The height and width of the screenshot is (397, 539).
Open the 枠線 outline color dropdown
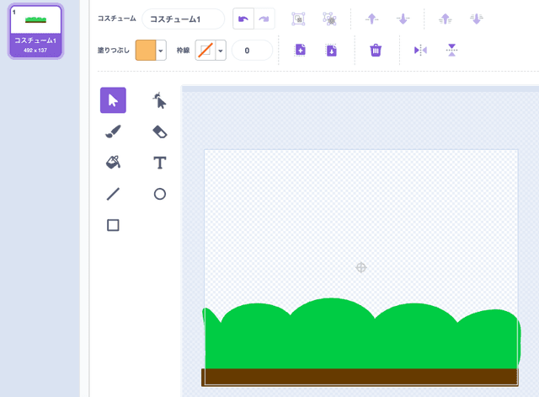tap(221, 51)
